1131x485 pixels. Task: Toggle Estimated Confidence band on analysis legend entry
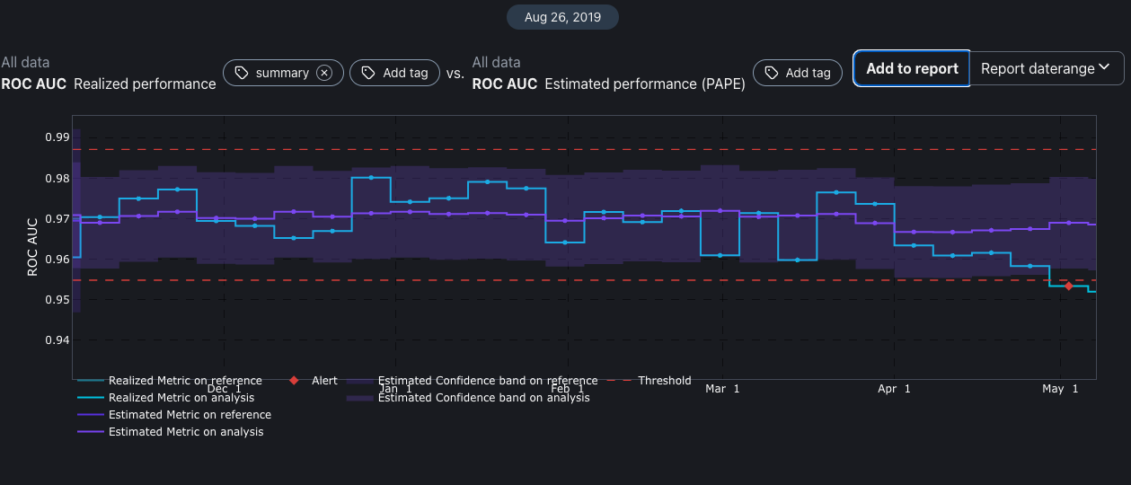483,398
